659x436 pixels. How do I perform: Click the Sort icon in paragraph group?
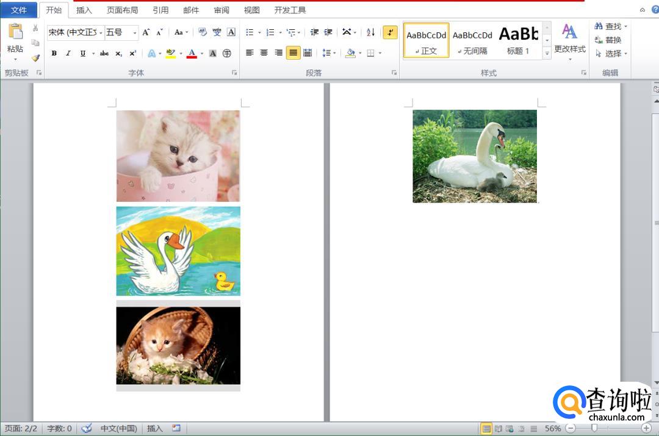(370, 32)
